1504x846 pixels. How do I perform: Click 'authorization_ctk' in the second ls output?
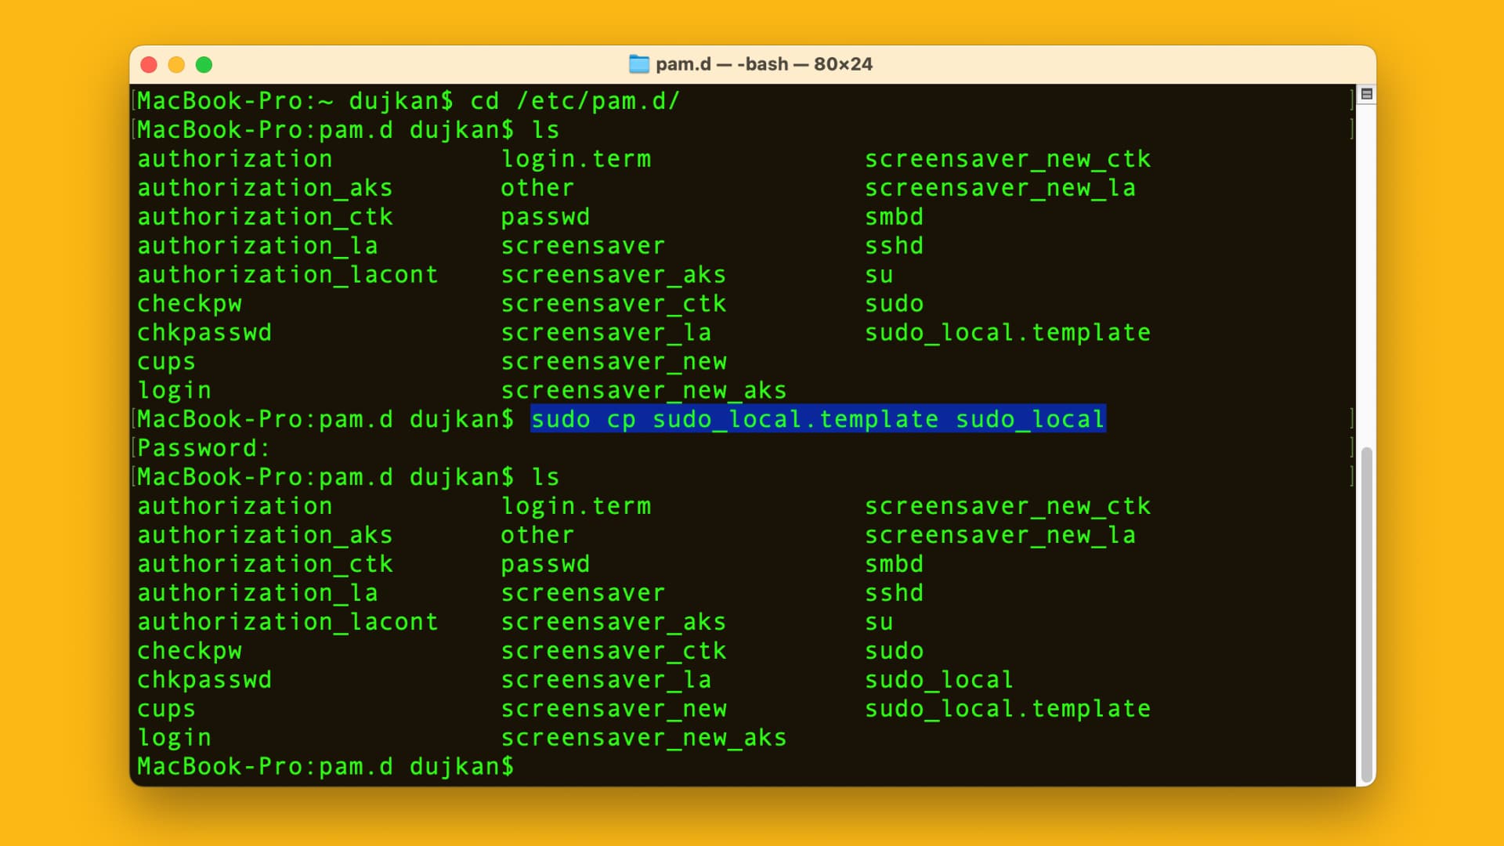coord(265,564)
